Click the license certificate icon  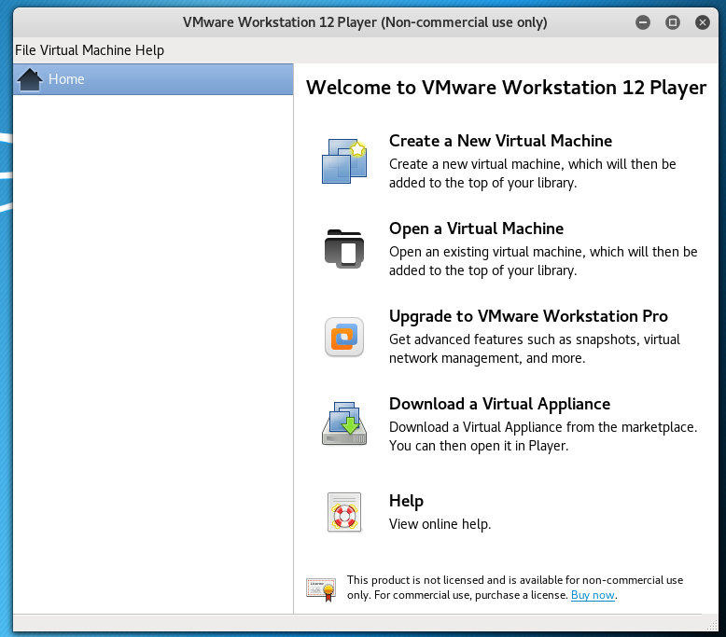(321, 589)
